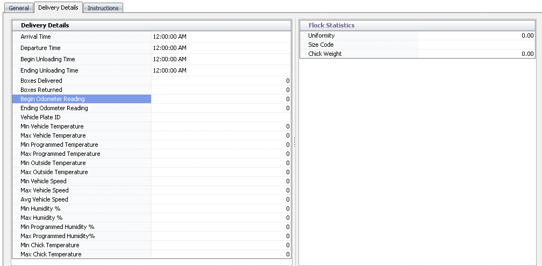This screenshot has width=542, height=266.
Task: Click the Vehicle Plate ID field
Action: [220, 117]
